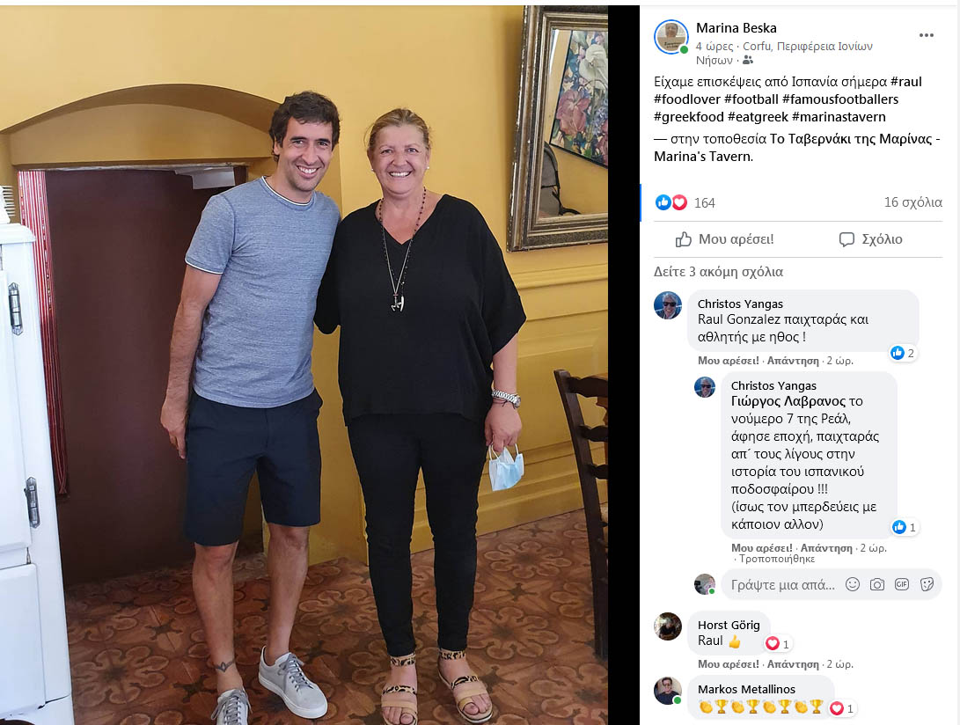This screenshot has width=960, height=725.
Task: Click the reply text field Γράψτε μια απά...
Action: pyautogui.click(x=783, y=585)
